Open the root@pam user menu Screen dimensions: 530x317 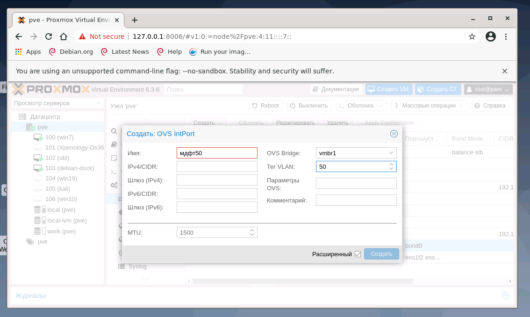[x=488, y=89]
